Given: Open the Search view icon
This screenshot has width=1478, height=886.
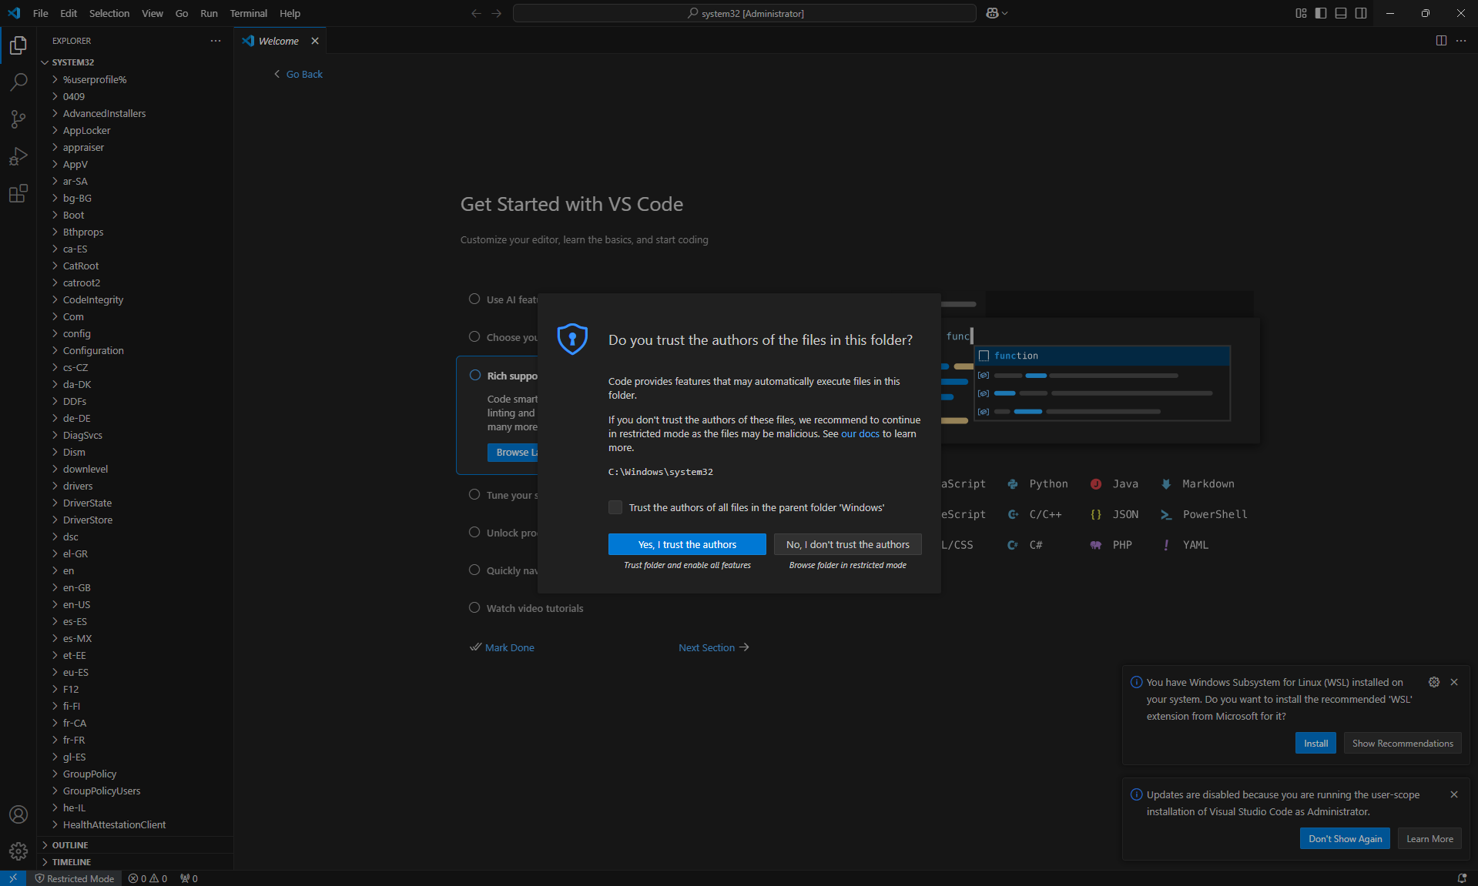Looking at the screenshot, I should click(x=18, y=82).
